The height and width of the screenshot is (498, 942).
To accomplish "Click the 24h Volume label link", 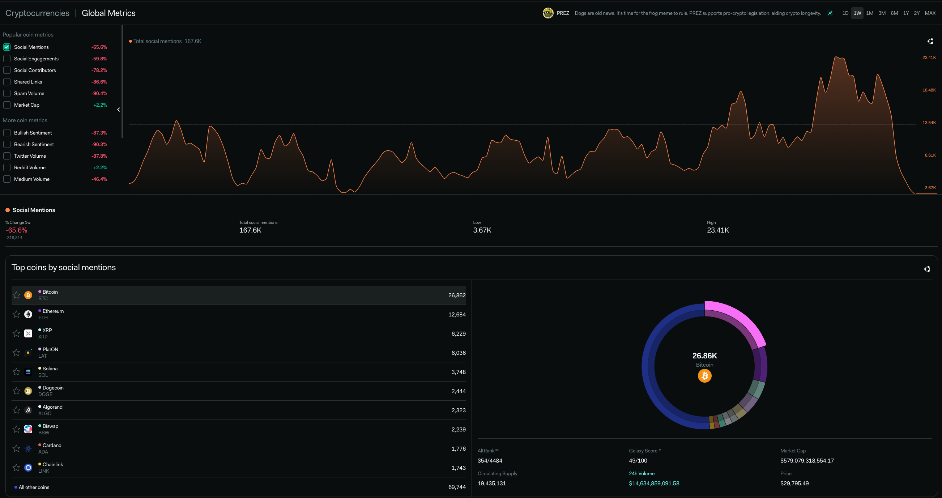I will pyautogui.click(x=642, y=473).
